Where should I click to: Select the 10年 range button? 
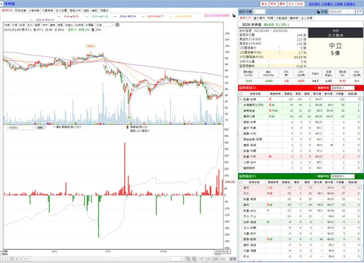pyautogui.click(x=223, y=259)
